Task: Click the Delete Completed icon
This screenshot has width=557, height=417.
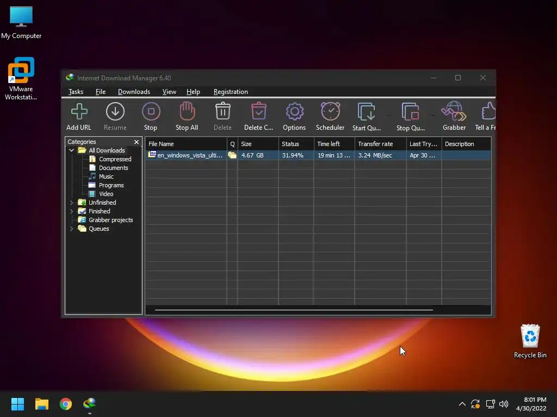Action: (x=258, y=111)
